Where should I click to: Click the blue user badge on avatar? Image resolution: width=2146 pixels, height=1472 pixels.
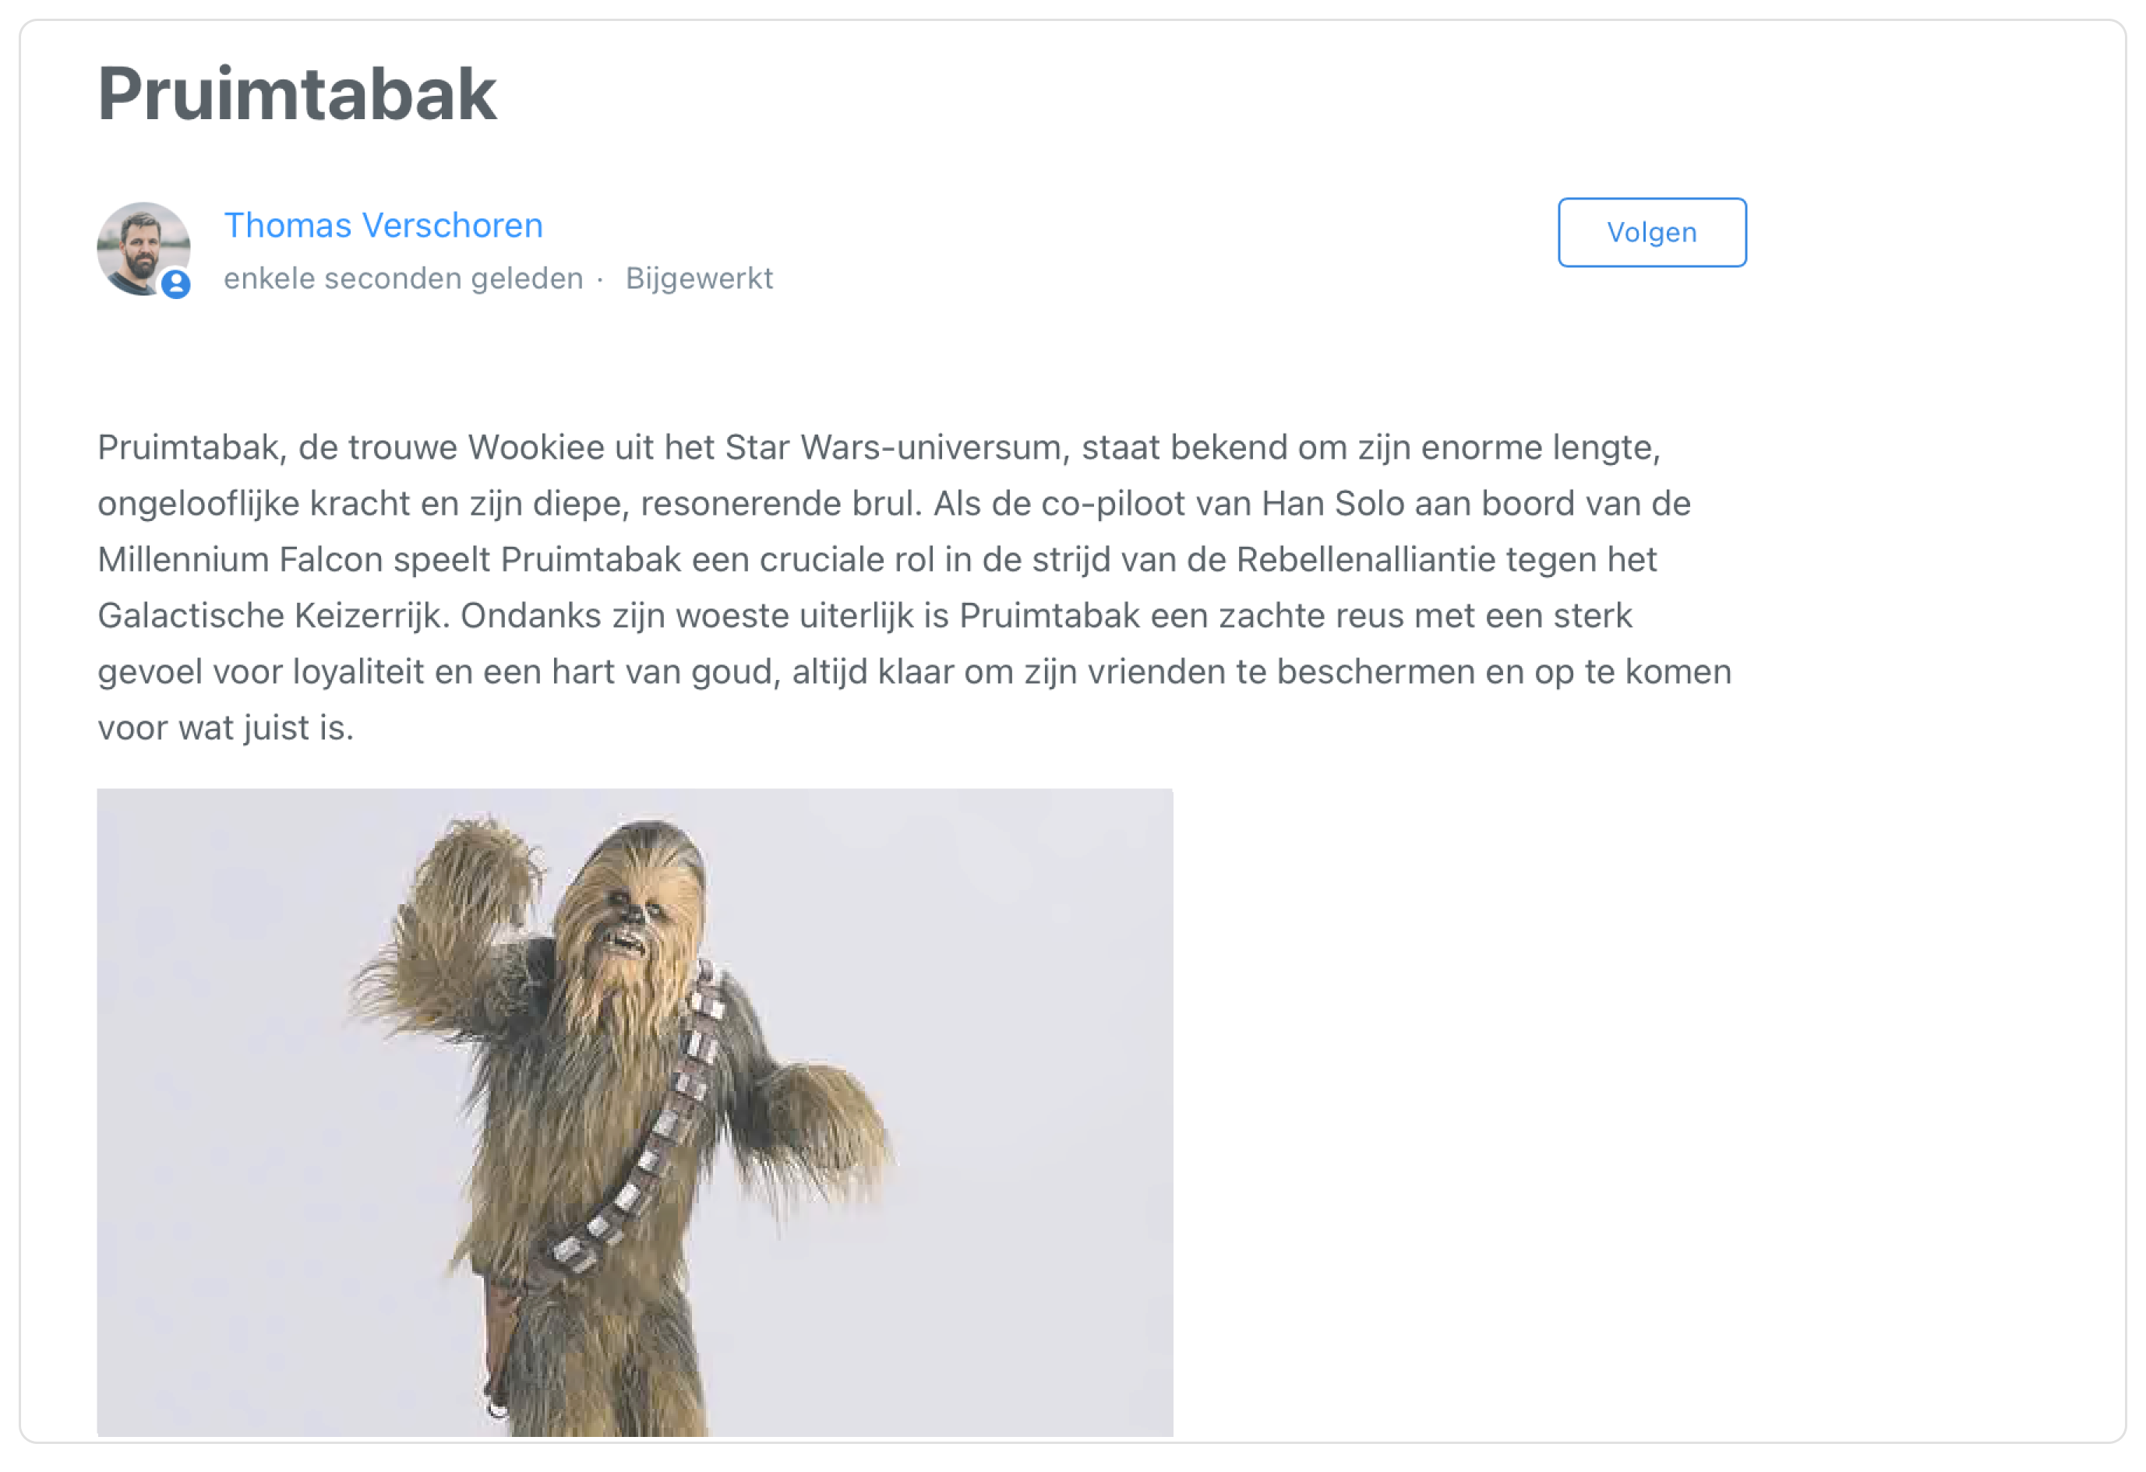click(176, 284)
